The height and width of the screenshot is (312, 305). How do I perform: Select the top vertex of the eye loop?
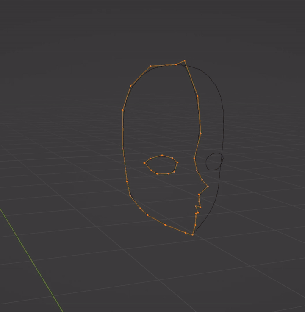click(162, 155)
